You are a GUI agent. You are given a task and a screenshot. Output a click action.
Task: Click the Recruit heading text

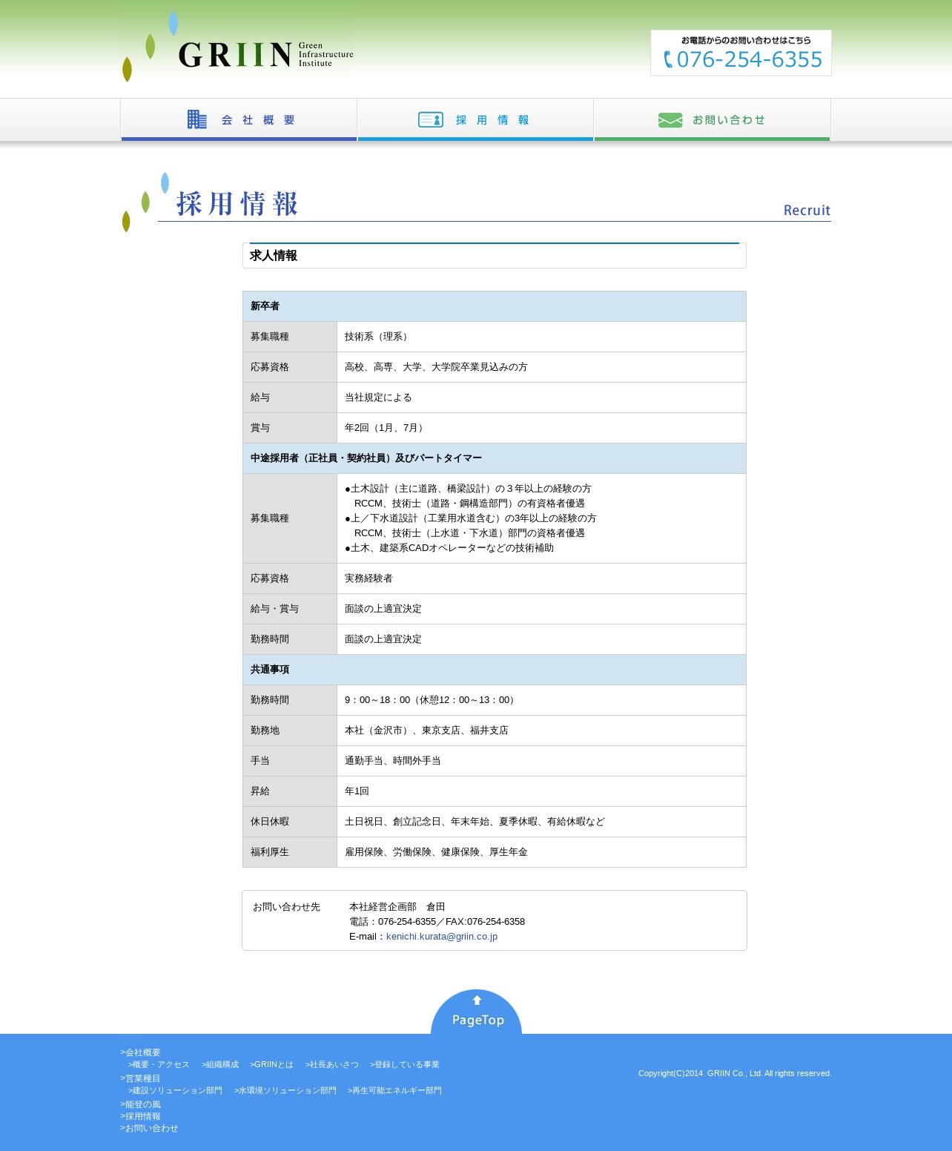click(807, 210)
